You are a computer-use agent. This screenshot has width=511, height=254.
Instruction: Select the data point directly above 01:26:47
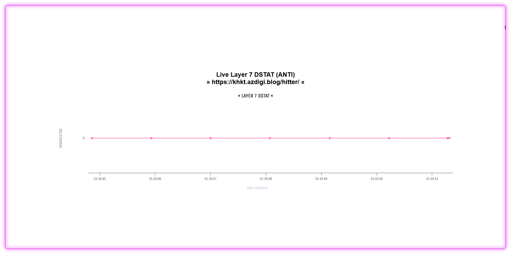(x=210, y=138)
